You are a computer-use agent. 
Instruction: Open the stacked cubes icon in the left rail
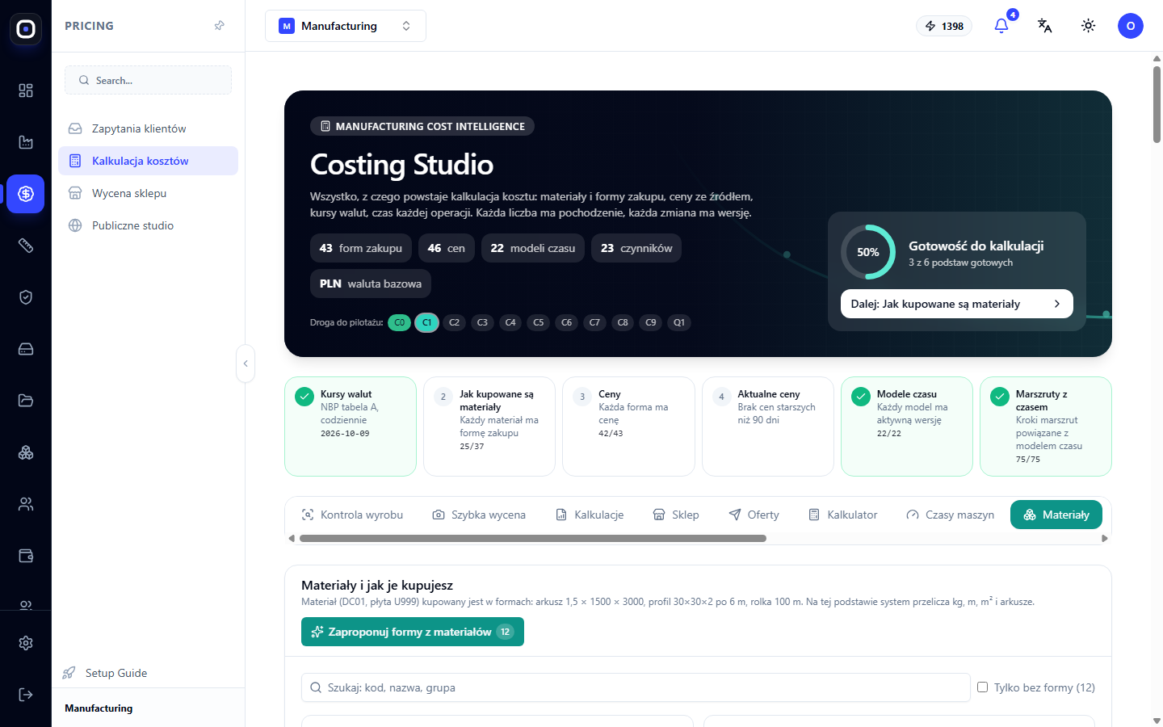pos(26,452)
